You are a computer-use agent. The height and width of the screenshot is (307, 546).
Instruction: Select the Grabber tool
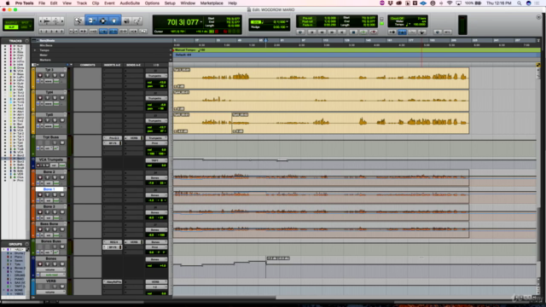(x=114, y=21)
